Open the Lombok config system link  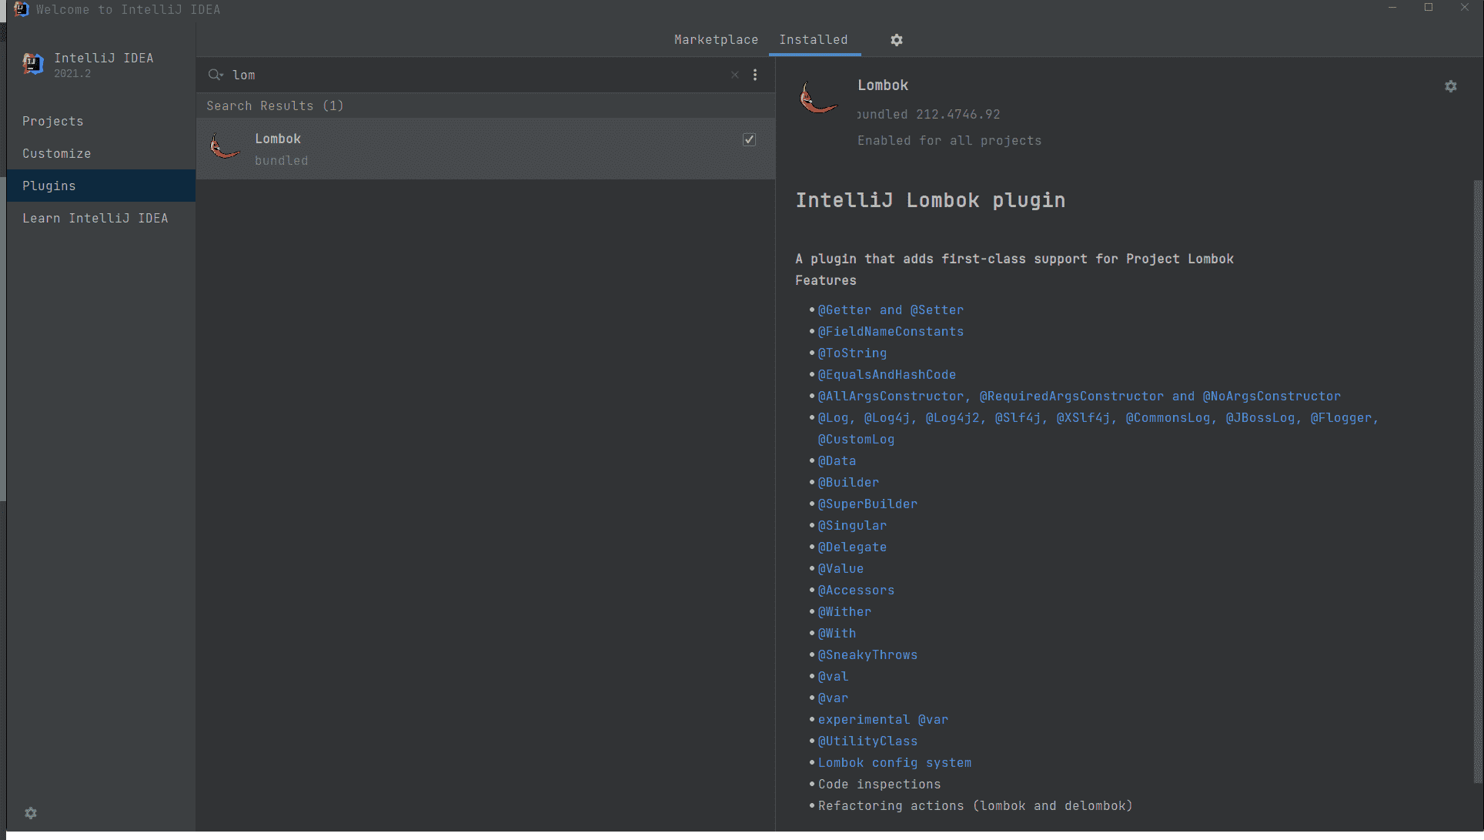(894, 763)
